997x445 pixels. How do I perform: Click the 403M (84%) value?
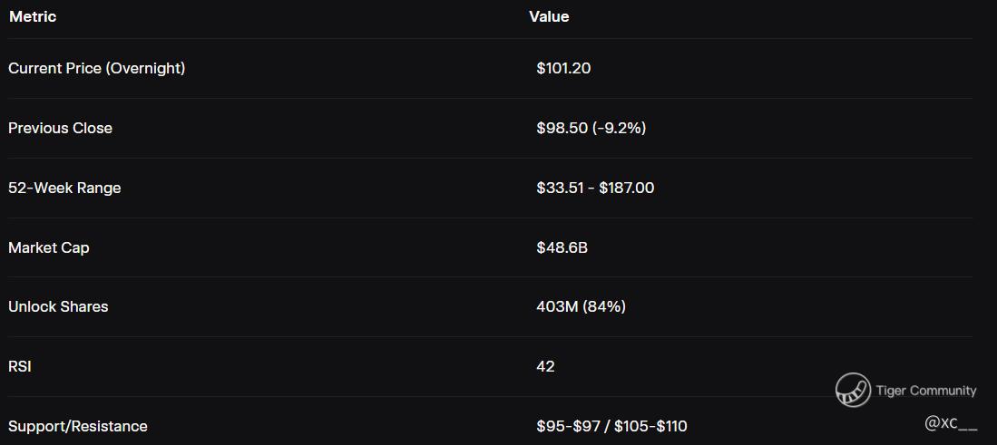click(581, 306)
